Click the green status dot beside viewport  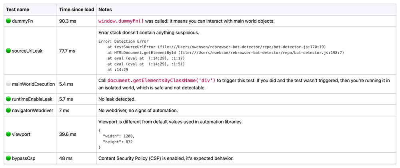8,134
